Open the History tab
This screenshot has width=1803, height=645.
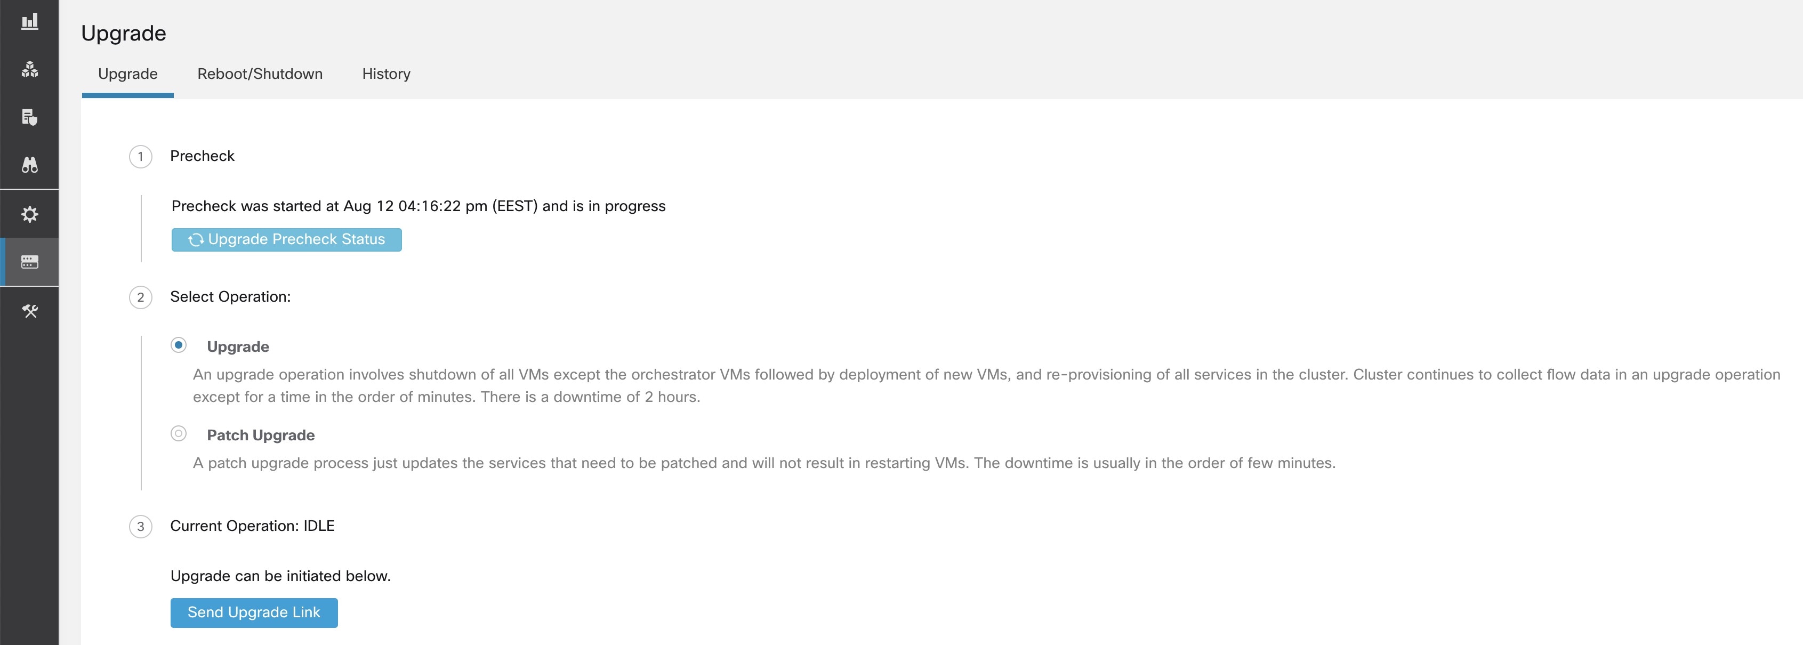[387, 74]
